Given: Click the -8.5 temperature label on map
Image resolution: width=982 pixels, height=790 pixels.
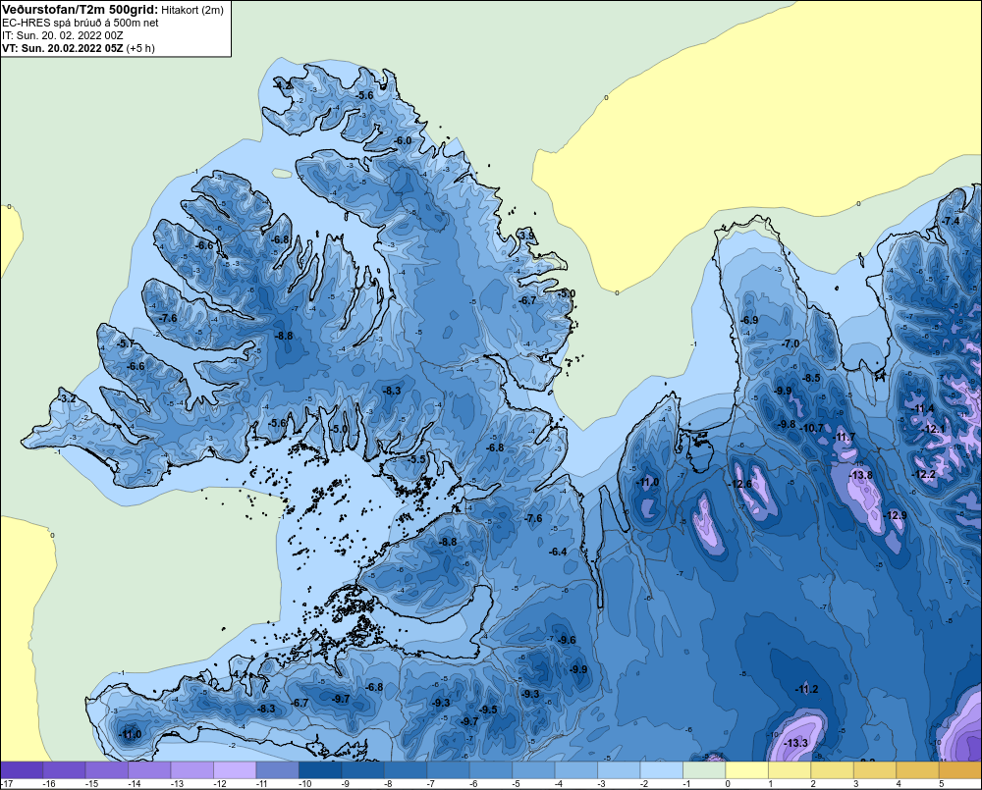Looking at the screenshot, I should click(811, 378).
